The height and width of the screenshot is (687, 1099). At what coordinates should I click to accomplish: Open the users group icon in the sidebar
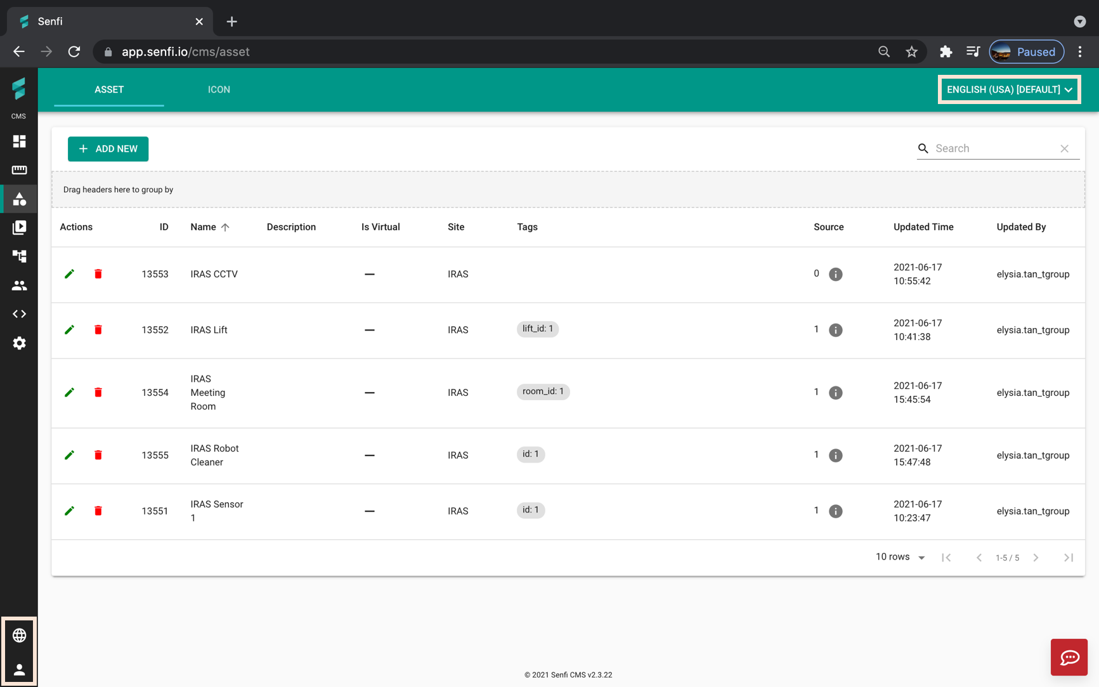tap(19, 285)
